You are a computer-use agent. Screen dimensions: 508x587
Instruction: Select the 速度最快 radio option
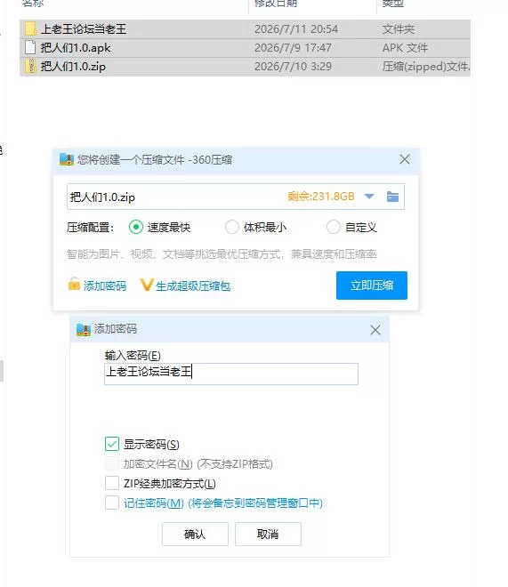(136, 227)
